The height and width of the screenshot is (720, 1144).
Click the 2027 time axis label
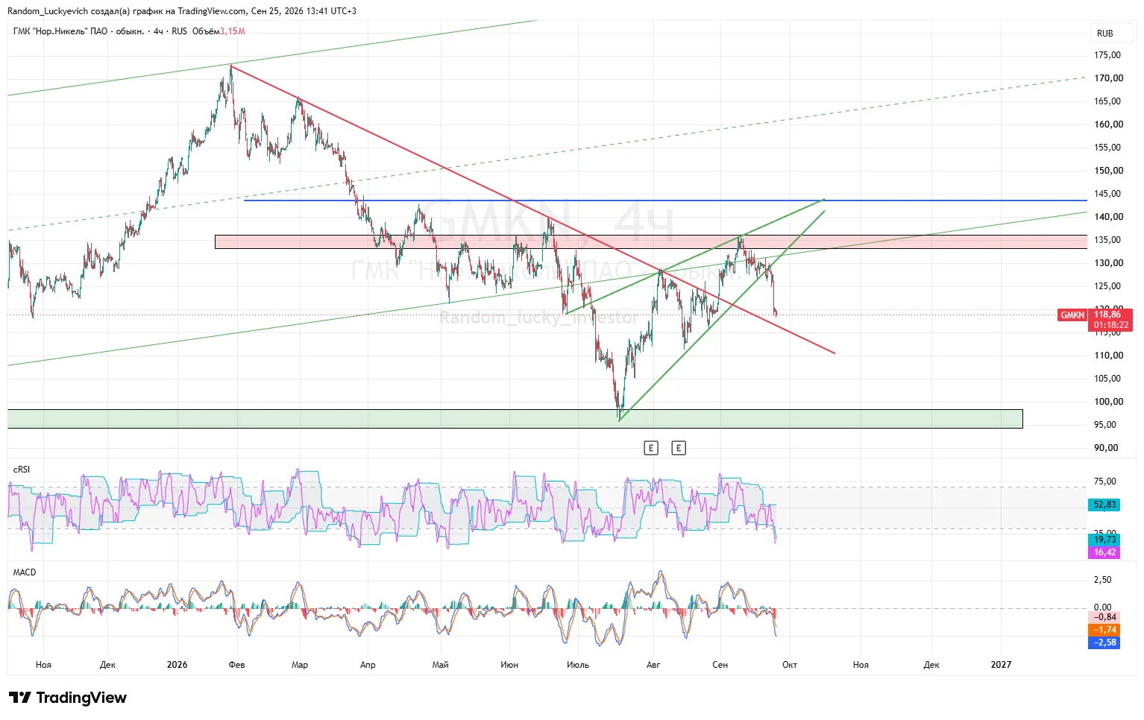click(1001, 665)
